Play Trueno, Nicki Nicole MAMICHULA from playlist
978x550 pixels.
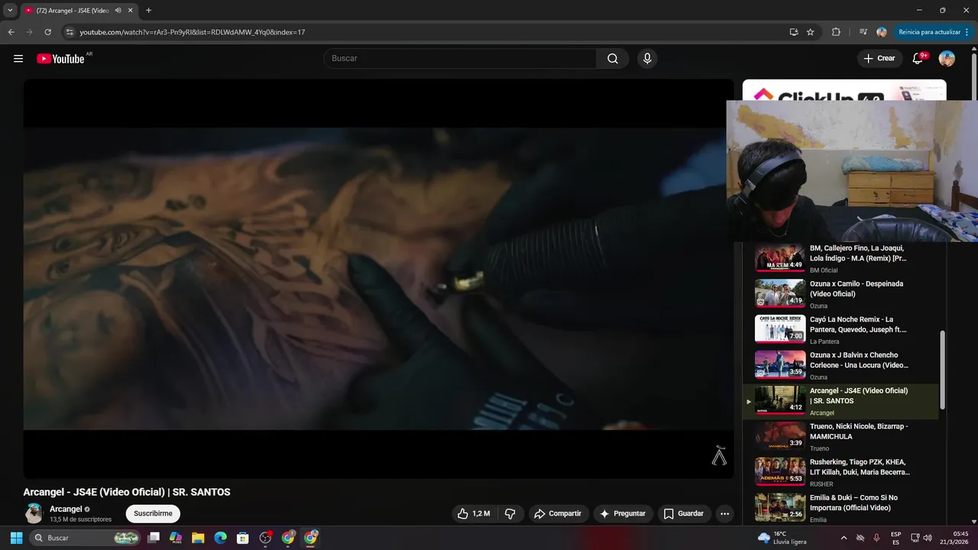[840, 437]
